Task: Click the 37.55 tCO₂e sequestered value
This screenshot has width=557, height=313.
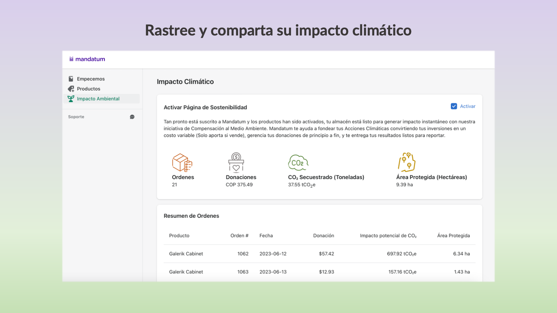Action: coord(302,185)
